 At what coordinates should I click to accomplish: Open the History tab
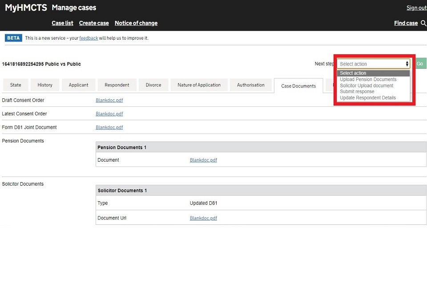pyautogui.click(x=45, y=85)
